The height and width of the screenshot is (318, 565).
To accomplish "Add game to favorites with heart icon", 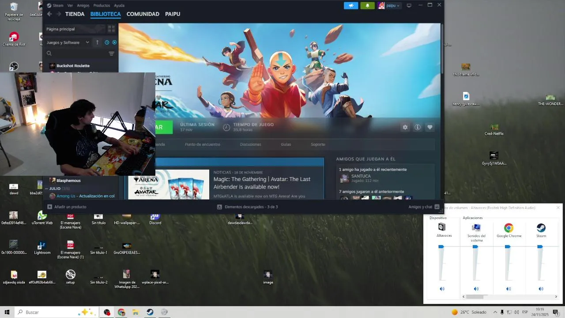I will tap(430, 127).
